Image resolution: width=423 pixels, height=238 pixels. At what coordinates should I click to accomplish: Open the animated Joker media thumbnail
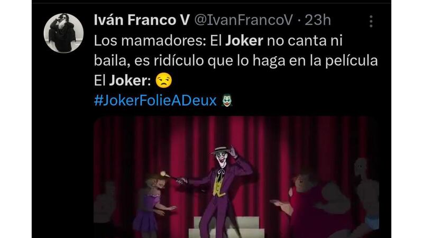pyautogui.click(x=236, y=177)
